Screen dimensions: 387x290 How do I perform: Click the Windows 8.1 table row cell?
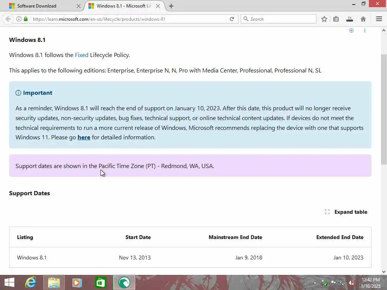(32, 258)
